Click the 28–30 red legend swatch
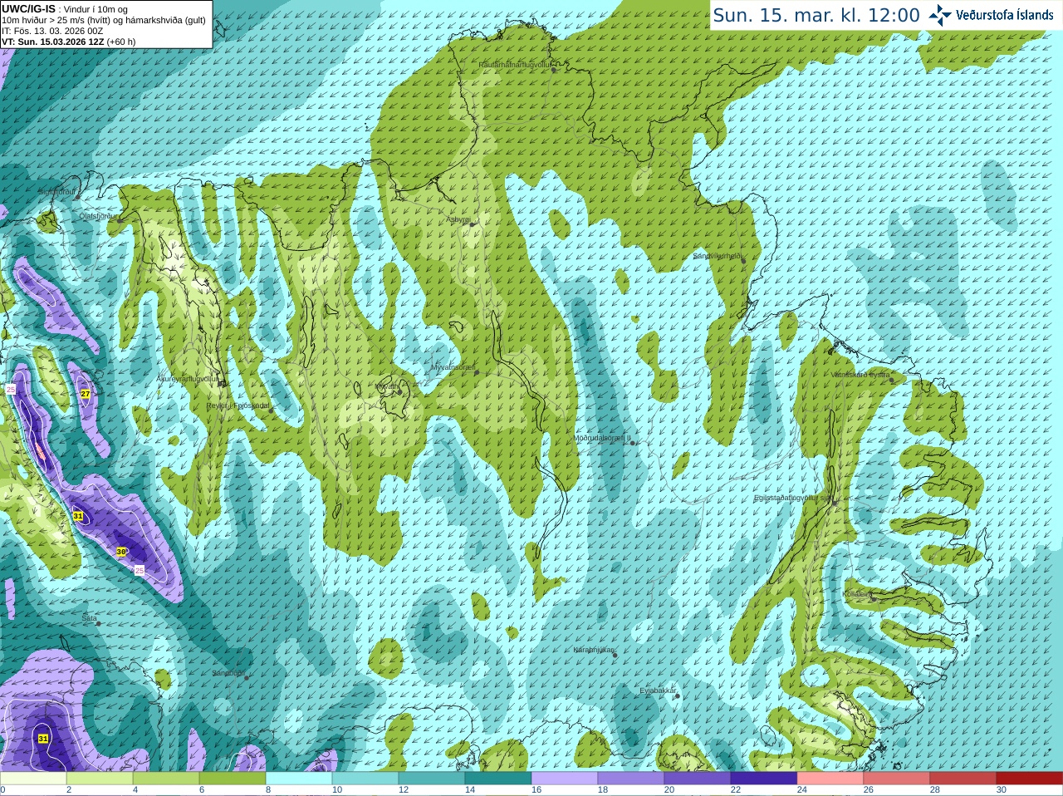The image size is (1063, 796). tap(963, 779)
